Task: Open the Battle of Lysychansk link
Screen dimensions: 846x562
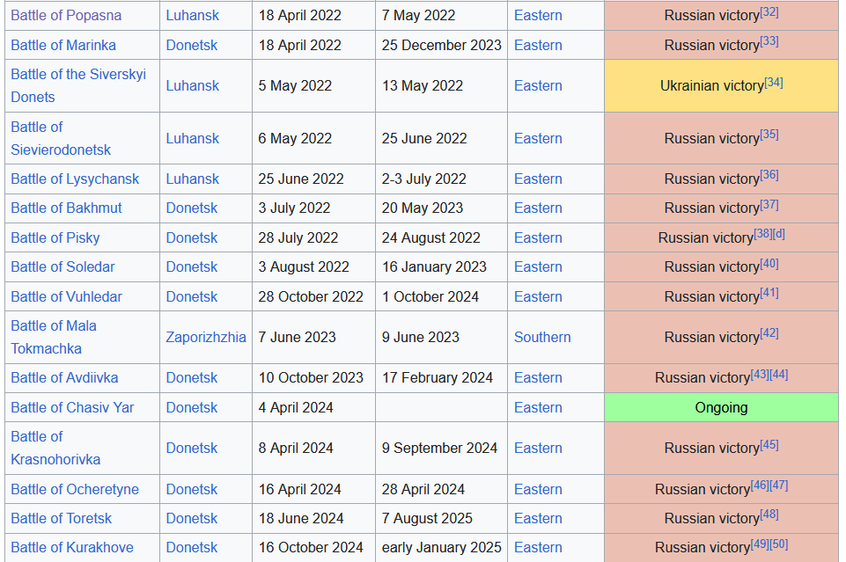Action: pos(75,179)
